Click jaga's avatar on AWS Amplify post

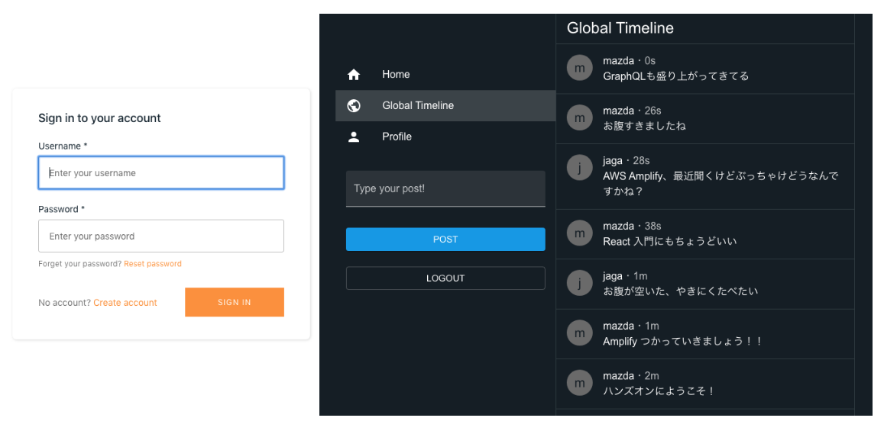tap(580, 168)
